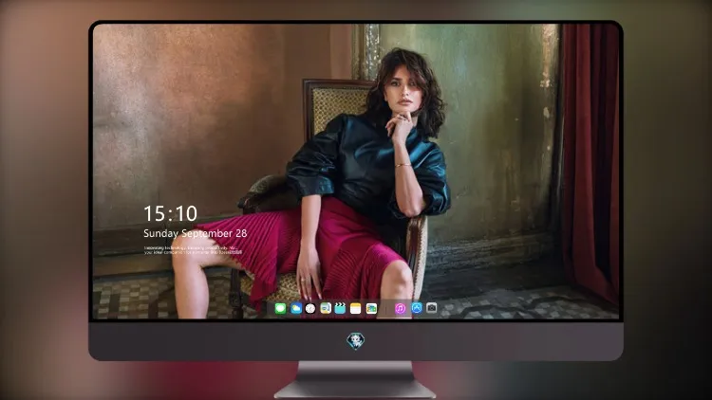This screenshot has width=712, height=400.
Task: Select the small caption text under the date
Action: point(193,250)
